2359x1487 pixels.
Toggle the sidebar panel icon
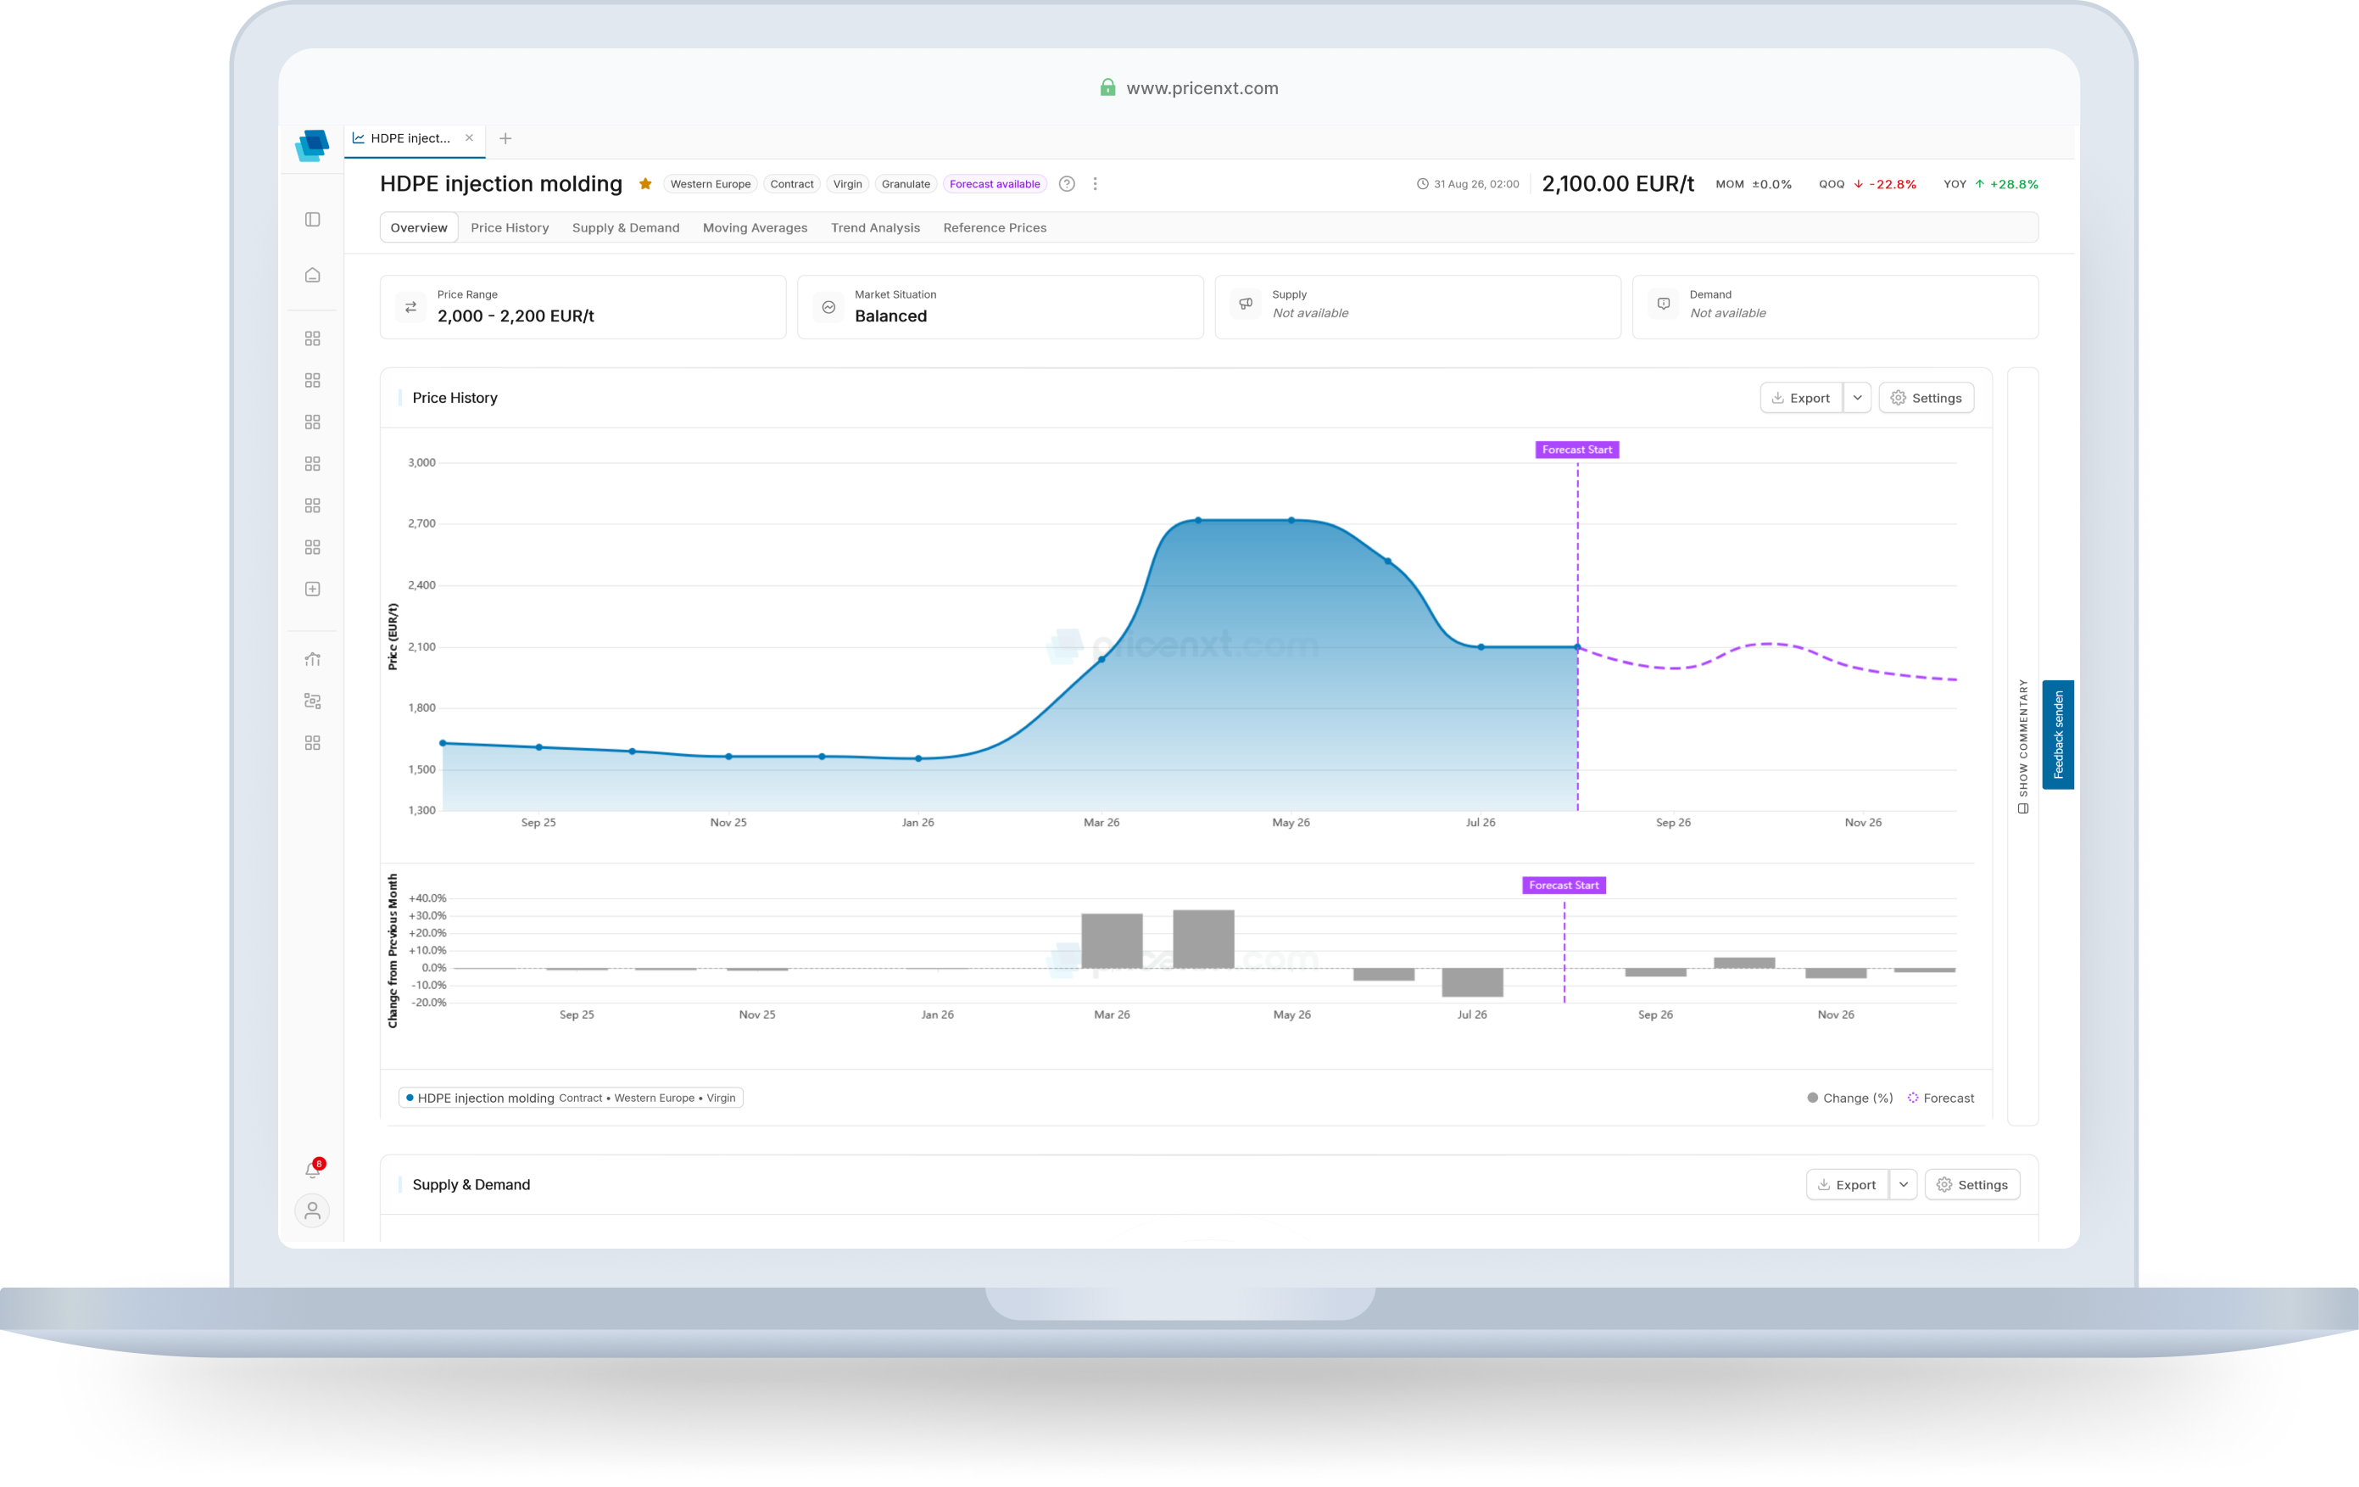point(313,220)
